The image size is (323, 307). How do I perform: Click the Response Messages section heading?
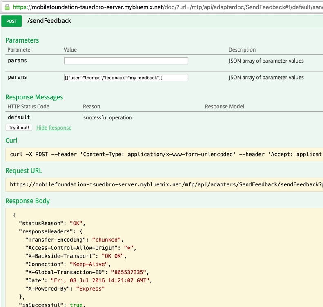tap(34, 97)
